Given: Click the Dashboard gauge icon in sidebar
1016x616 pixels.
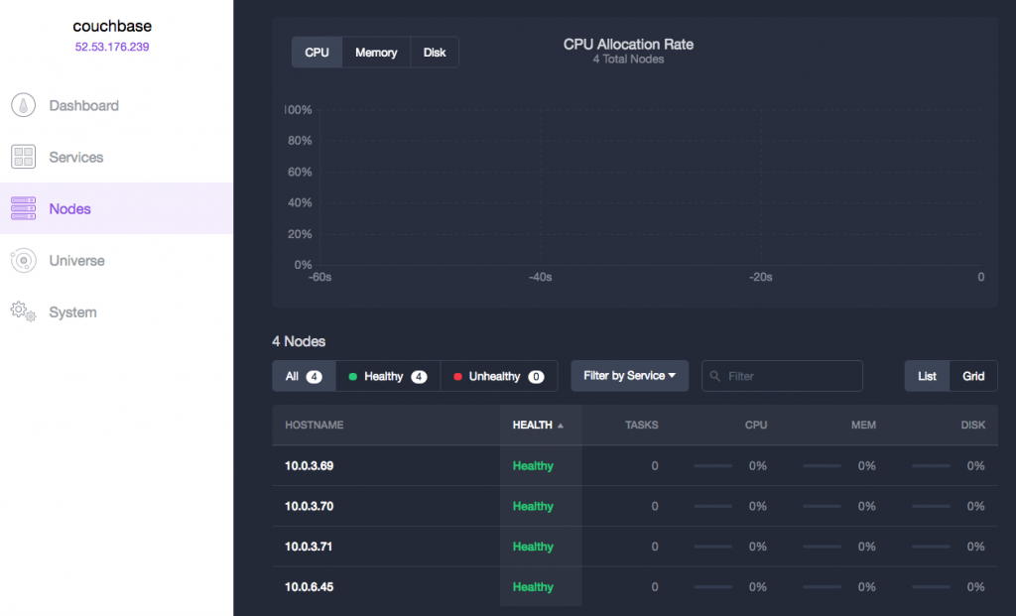Looking at the screenshot, I should (23, 106).
